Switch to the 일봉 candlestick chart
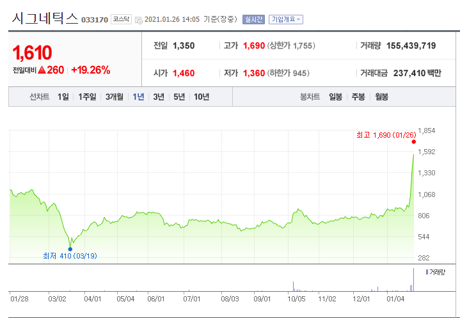Screen dimensions: 460x318 [x=335, y=97]
